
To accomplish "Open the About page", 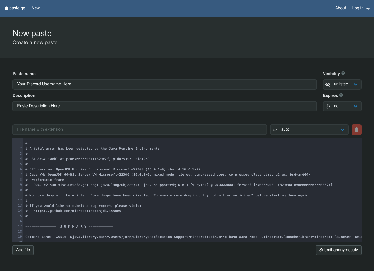I will click(x=340, y=8).
